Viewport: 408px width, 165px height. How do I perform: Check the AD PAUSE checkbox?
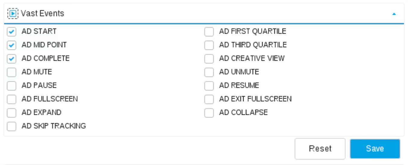pos(11,86)
